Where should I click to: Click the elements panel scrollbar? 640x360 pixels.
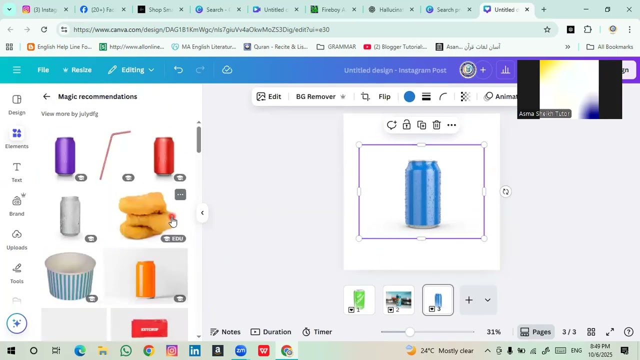pos(198,139)
